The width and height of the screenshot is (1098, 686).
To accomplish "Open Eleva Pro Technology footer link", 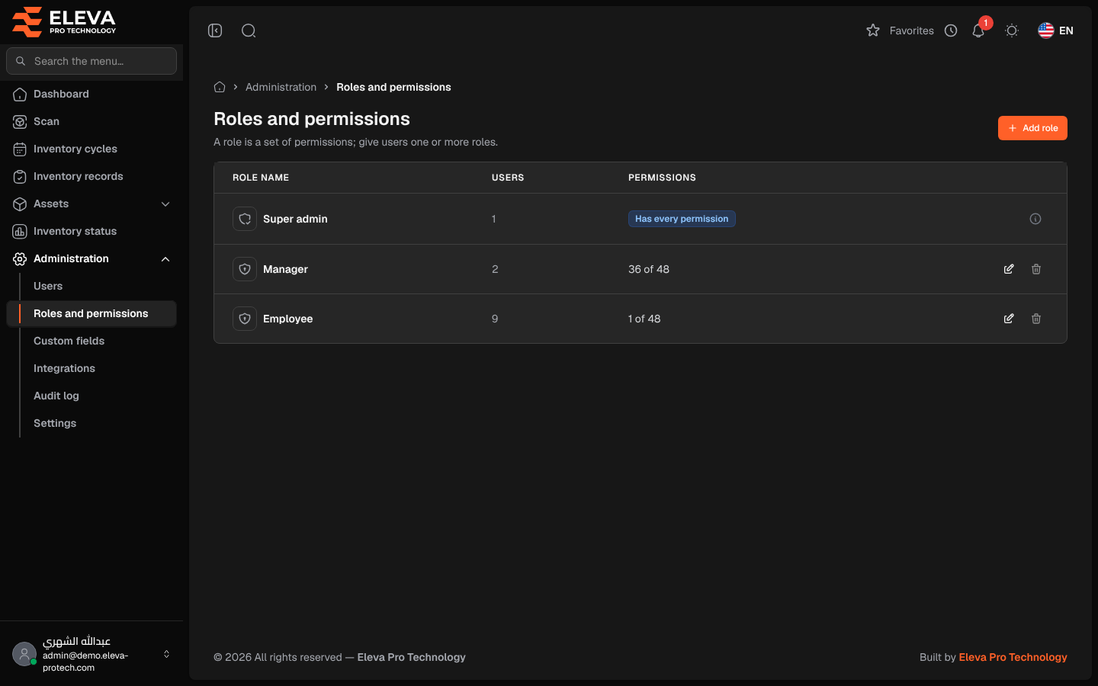I will [x=1013, y=657].
